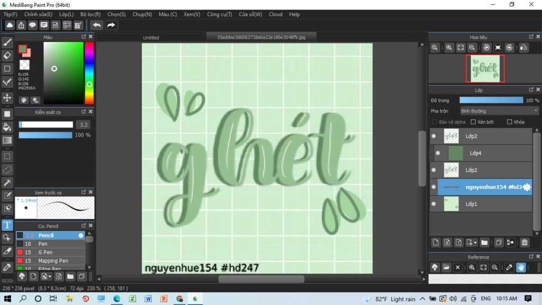
Task: Open the Bộ lọc(R) menu
Action: click(x=91, y=14)
